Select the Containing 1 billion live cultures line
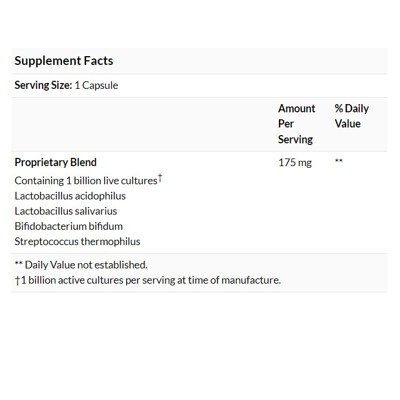The width and height of the screenshot is (400, 400). click(85, 181)
